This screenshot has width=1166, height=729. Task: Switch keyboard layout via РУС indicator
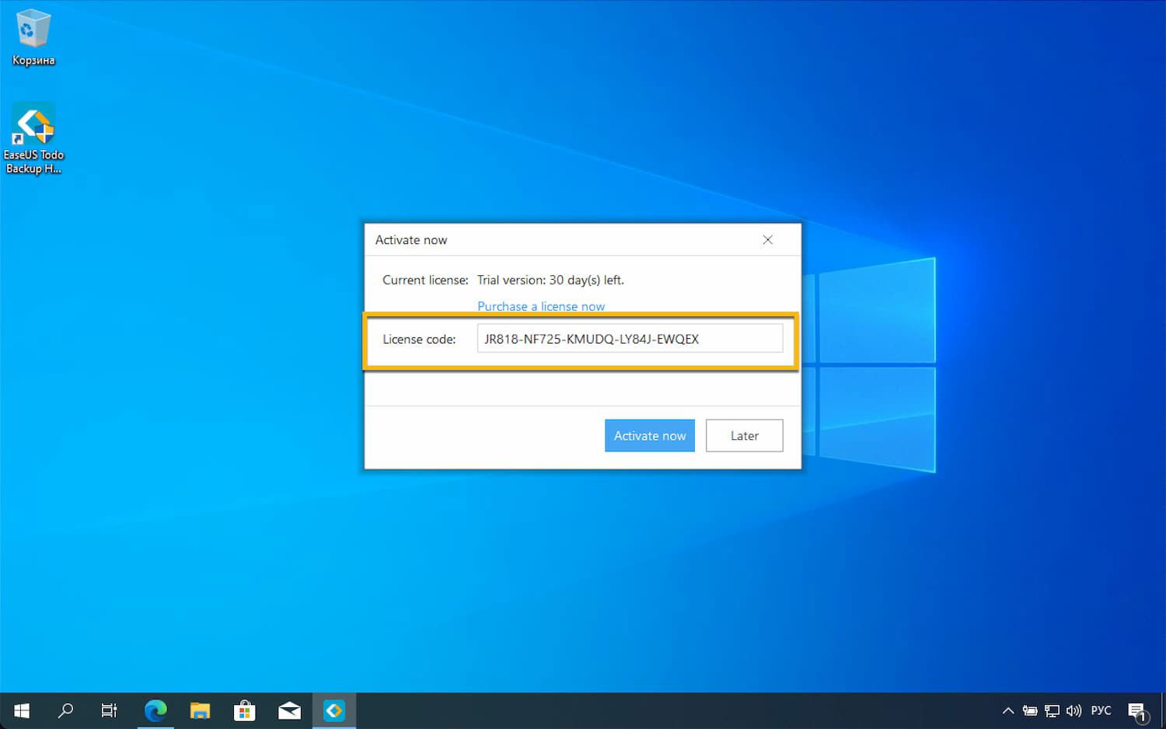(1101, 710)
